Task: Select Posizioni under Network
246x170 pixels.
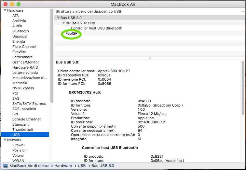Action: point(20,150)
